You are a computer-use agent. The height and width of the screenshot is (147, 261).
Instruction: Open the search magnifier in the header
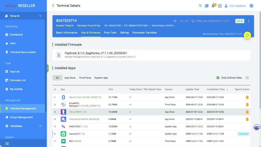tap(200, 6)
